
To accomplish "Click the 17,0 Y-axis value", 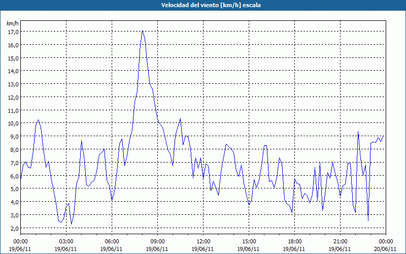I will (13, 32).
